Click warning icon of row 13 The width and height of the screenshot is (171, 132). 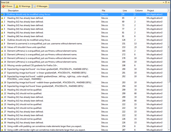point(2,58)
